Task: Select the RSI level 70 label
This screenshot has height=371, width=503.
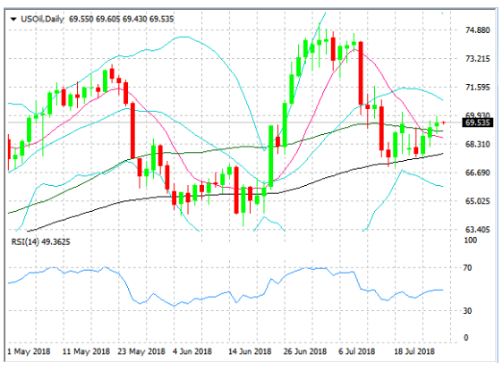Action: click(467, 267)
